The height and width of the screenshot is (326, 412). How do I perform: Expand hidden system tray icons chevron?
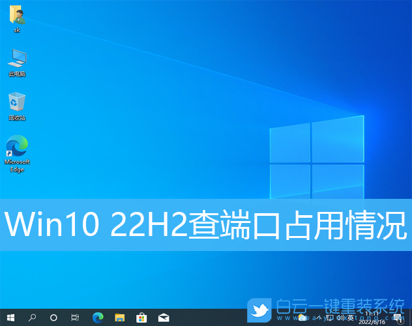pyautogui.click(x=319, y=318)
